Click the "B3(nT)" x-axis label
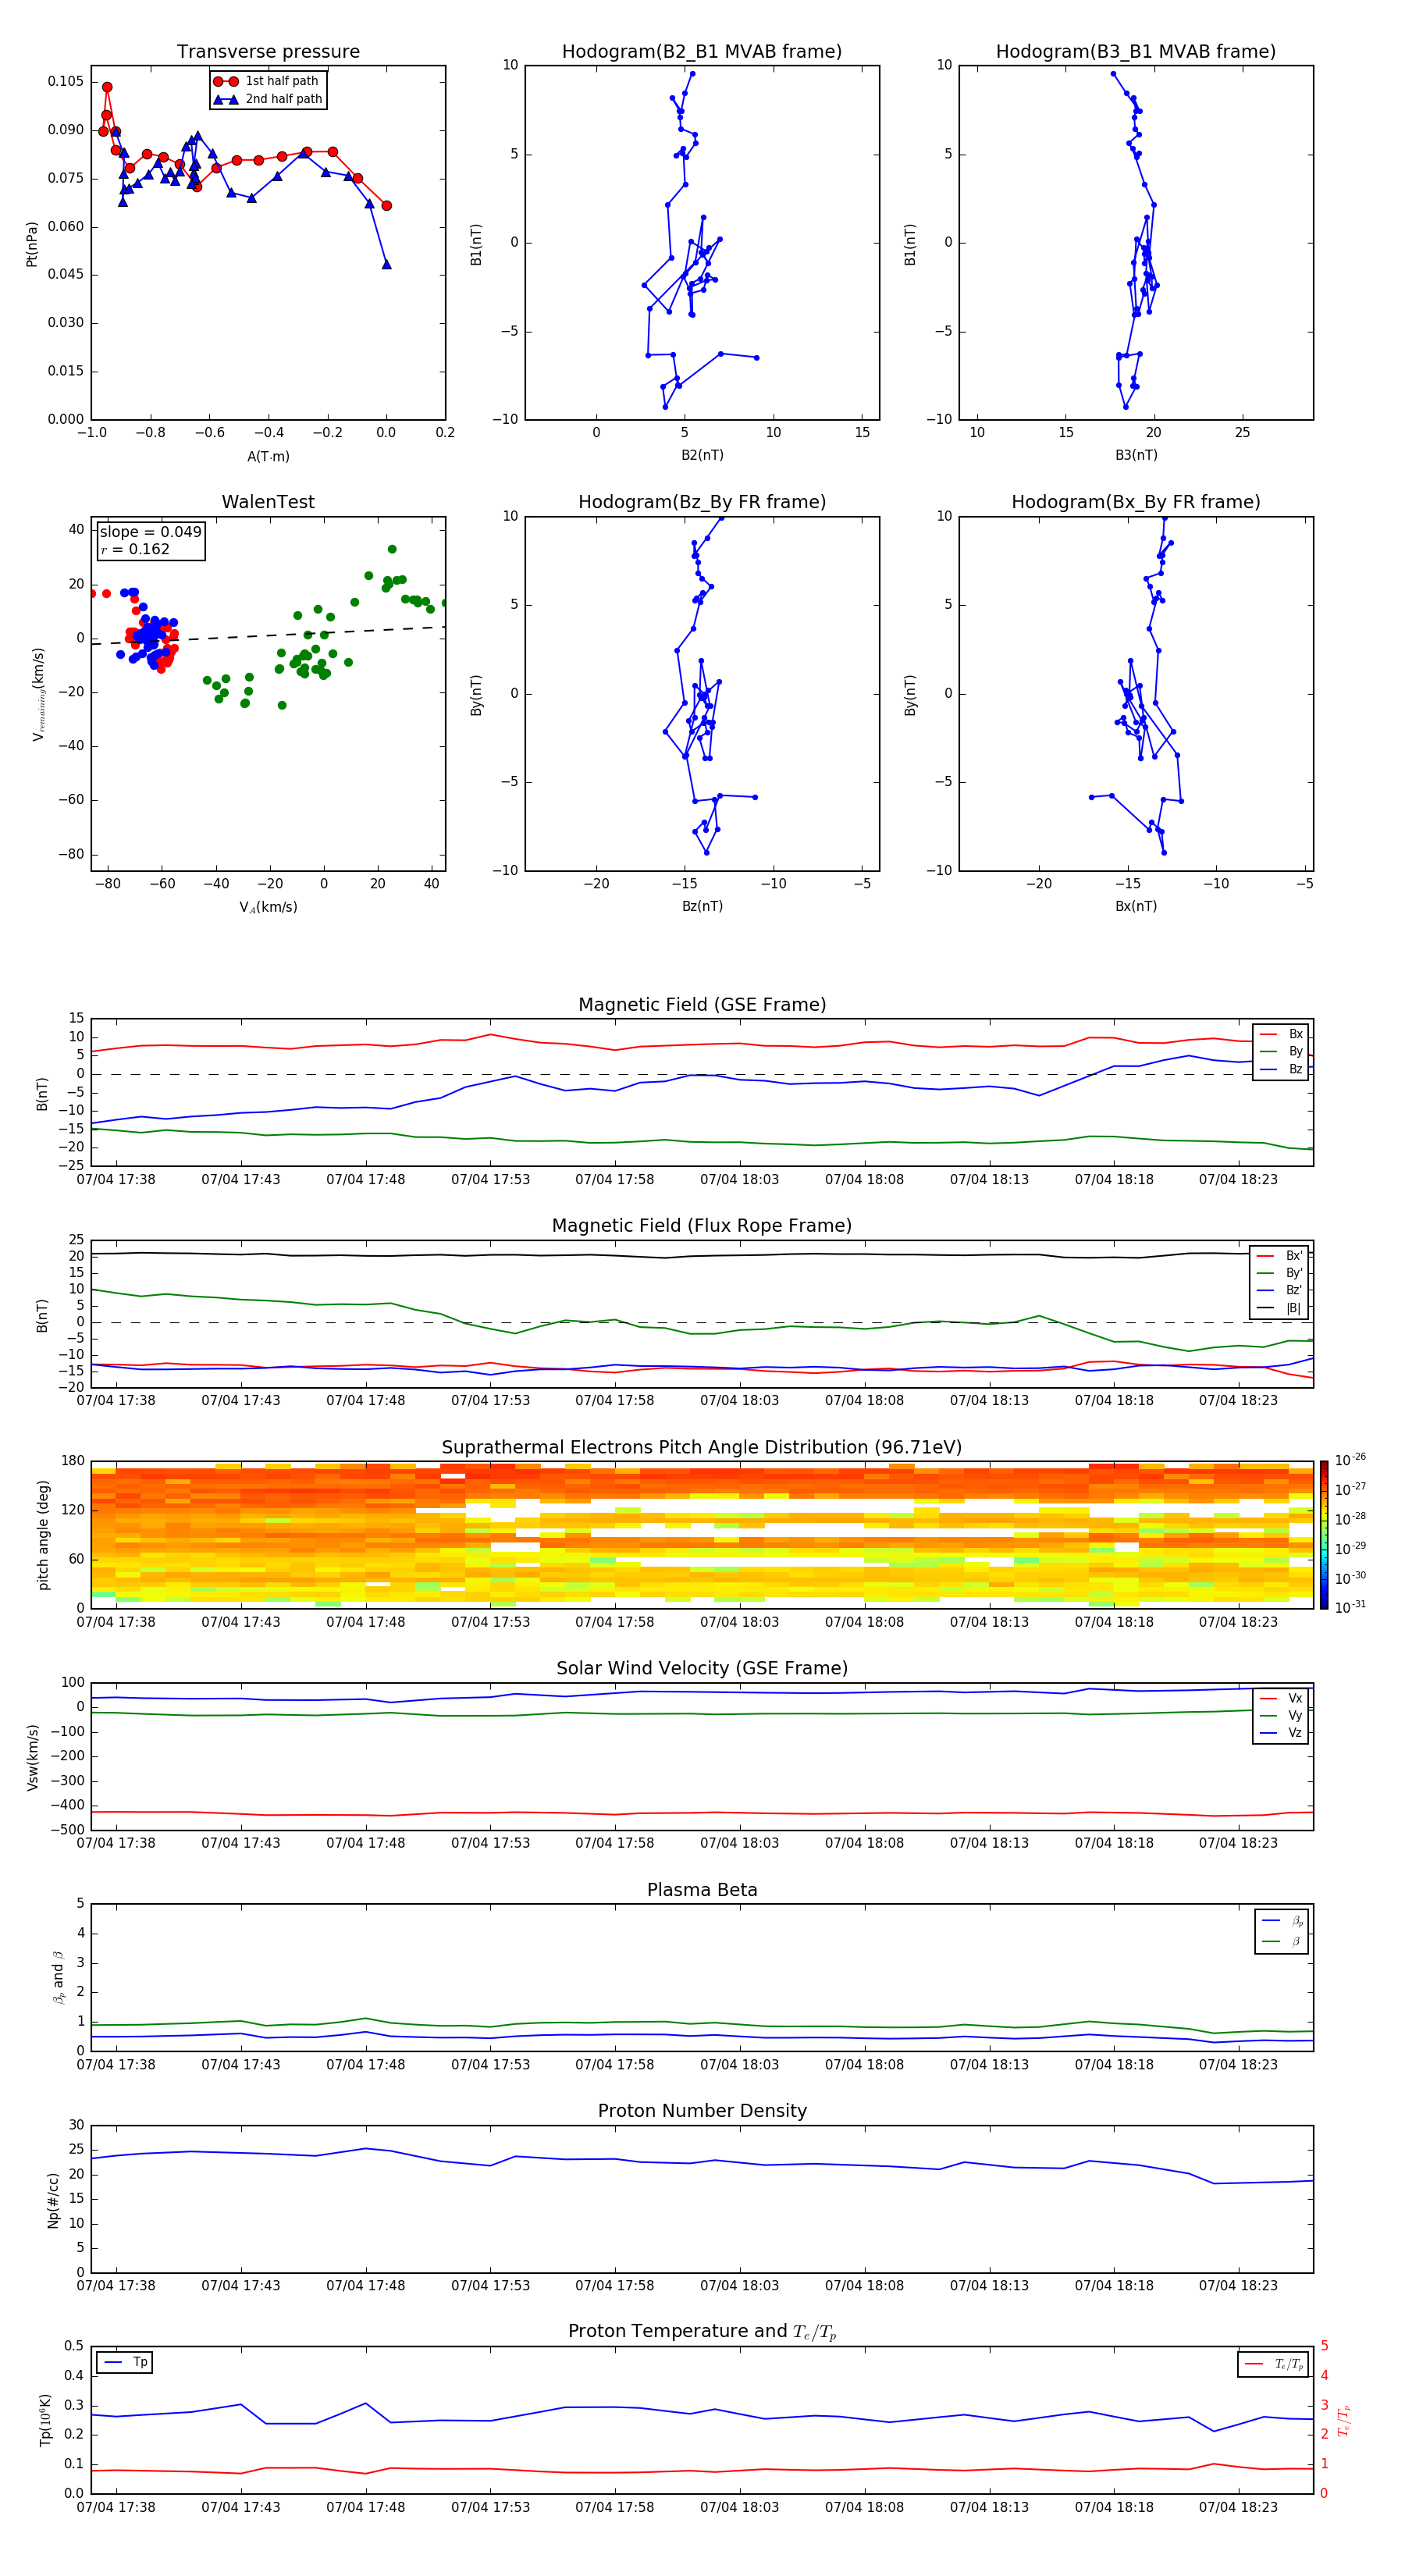The image size is (1405, 2576). (1136, 455)
